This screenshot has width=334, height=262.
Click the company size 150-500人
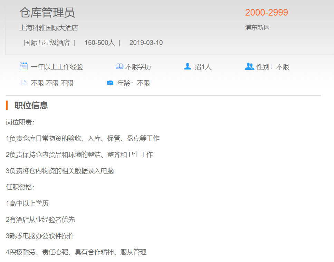(99, 43)
